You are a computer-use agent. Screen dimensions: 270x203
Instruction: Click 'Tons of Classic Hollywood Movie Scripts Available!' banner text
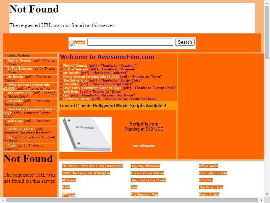pyautogui.click(x=113, y=106)
